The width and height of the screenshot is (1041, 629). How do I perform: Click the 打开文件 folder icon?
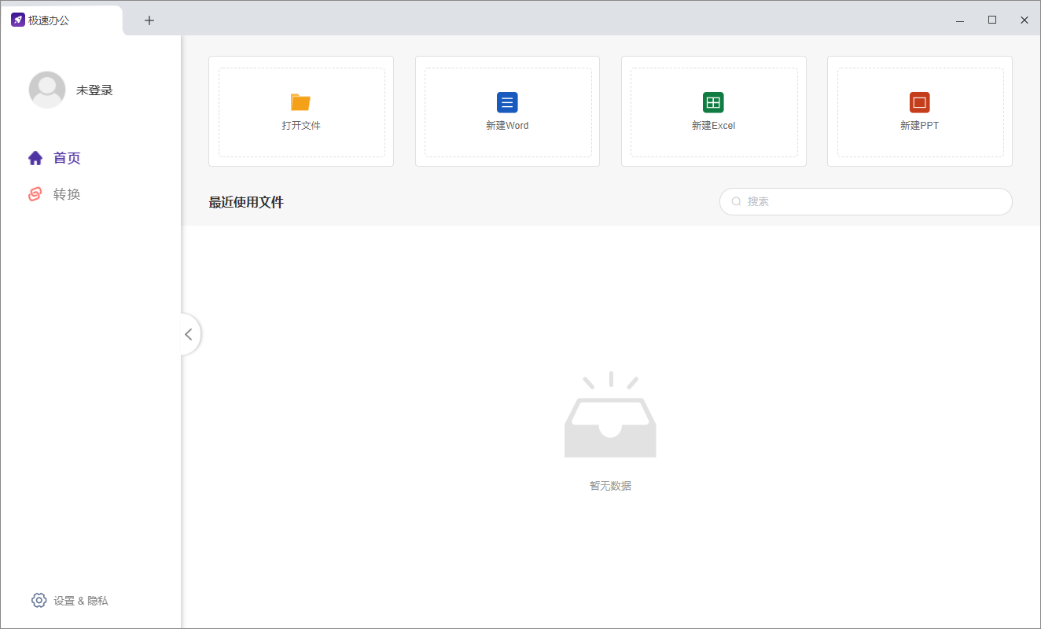301,101
